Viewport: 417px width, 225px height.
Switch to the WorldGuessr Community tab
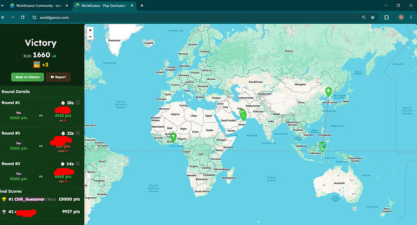[x=39, y=5]
